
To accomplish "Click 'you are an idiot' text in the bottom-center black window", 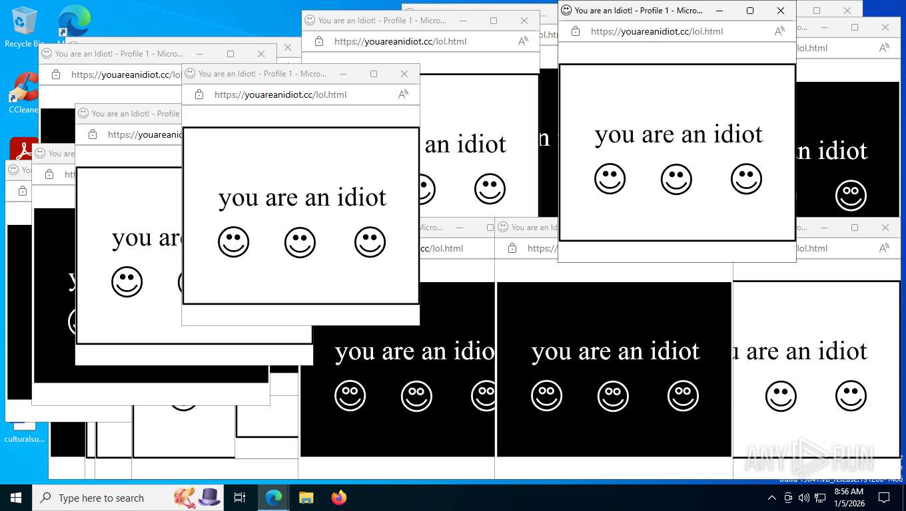I will pyautogui.click(x=616, y=351).
